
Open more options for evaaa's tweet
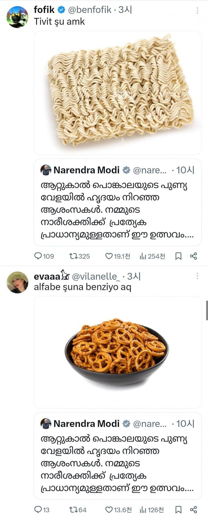click(197, 276)
